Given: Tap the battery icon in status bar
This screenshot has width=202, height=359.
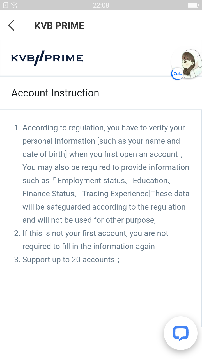Looking at the screenshot, I should [193, 5].
